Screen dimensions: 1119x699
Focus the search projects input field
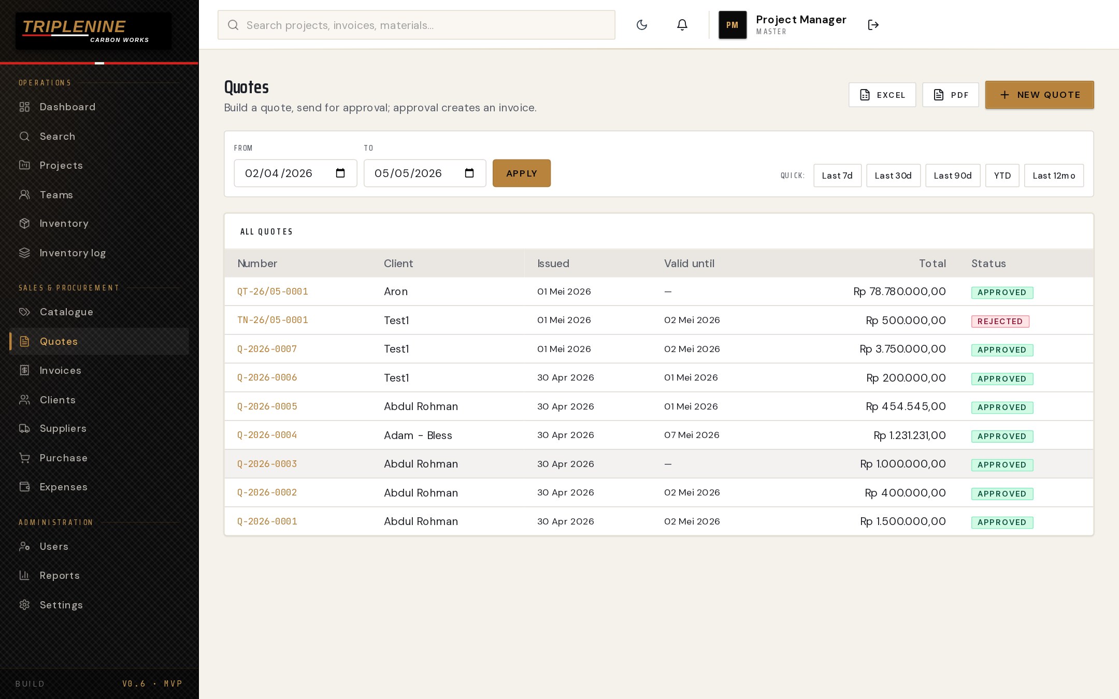tap(417, 25)
